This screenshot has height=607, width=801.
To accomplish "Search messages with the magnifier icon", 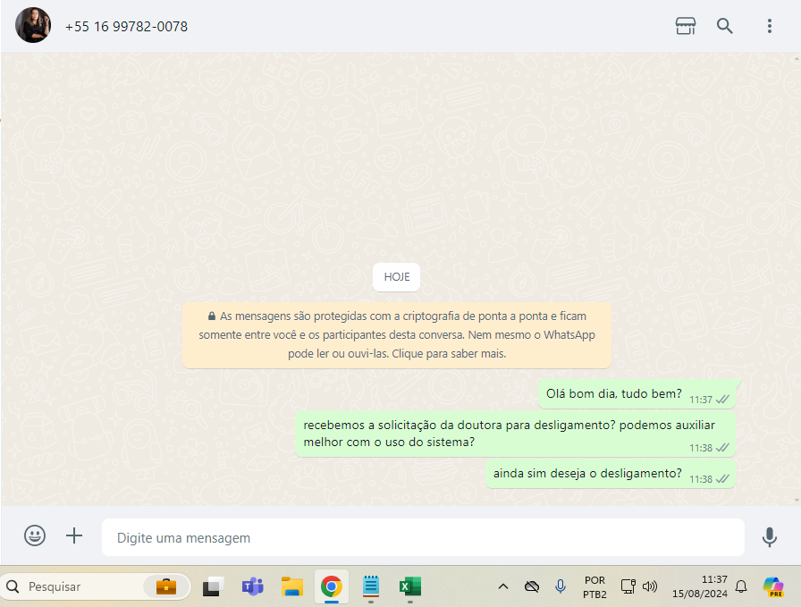I will (x=725, y=26).
